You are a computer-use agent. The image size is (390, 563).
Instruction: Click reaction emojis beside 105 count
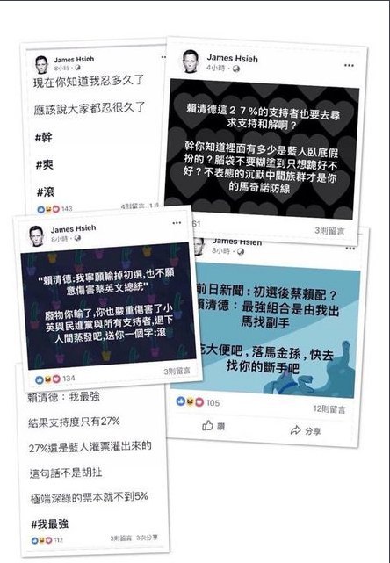(x=190, y=401)
